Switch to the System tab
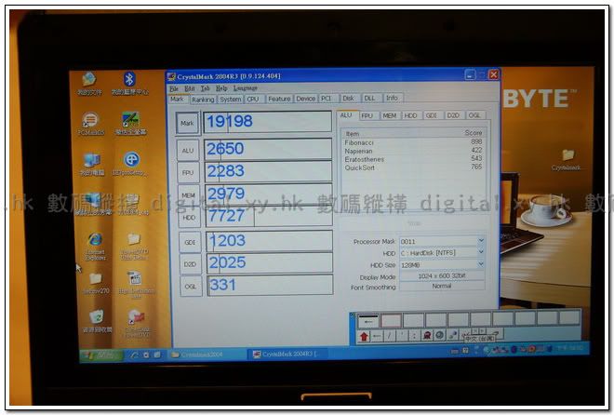 click(x=231, y=99)
